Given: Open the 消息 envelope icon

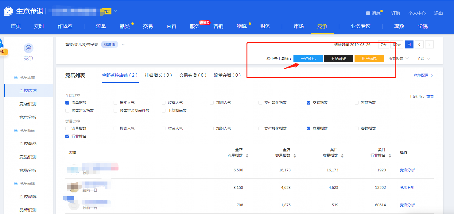Looking at the screenshot, I should coord(368,13).
